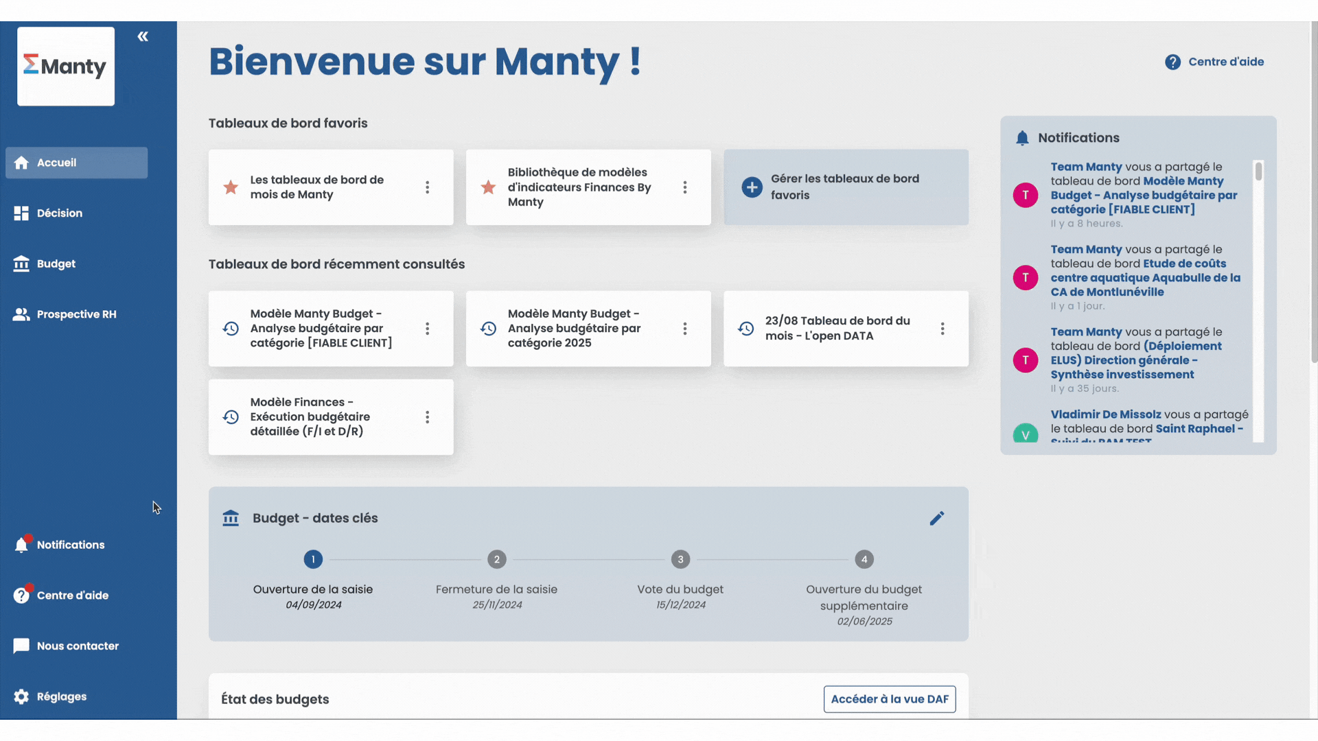
Task: Open three-dot menu on 'Exécution budgétaire détaillée' card
Action: pos(427,417)
